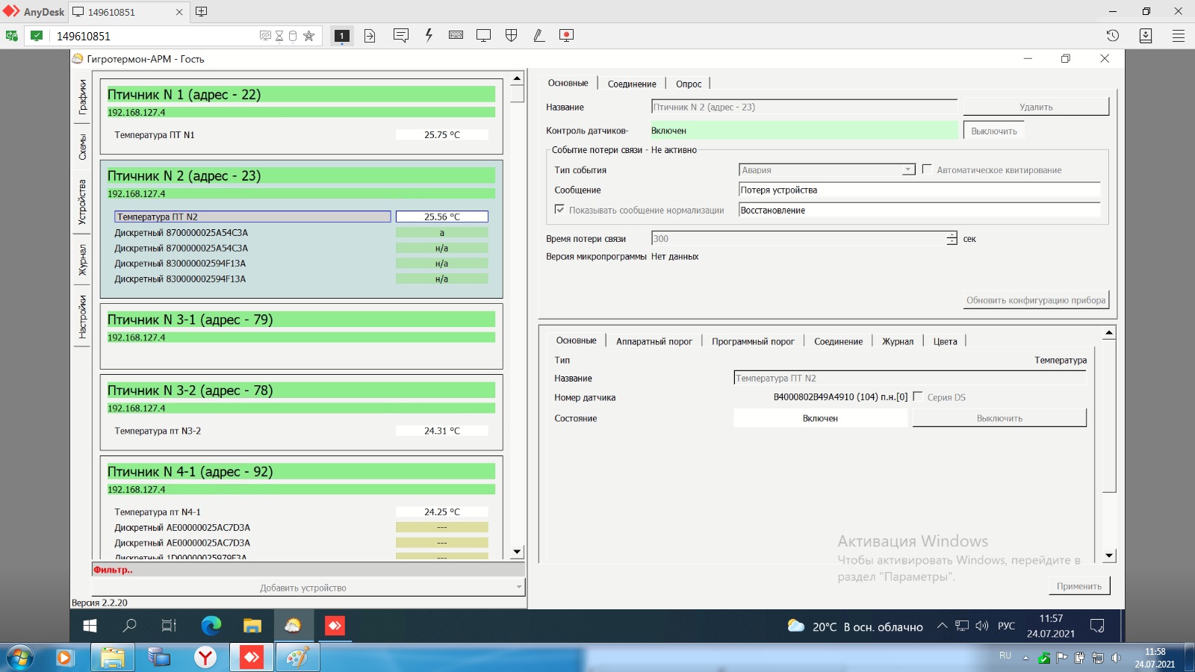Open AnyDesk hamburger main menu

pos(1179,35)
